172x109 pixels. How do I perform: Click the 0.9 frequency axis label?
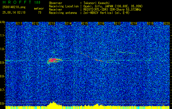2,63
